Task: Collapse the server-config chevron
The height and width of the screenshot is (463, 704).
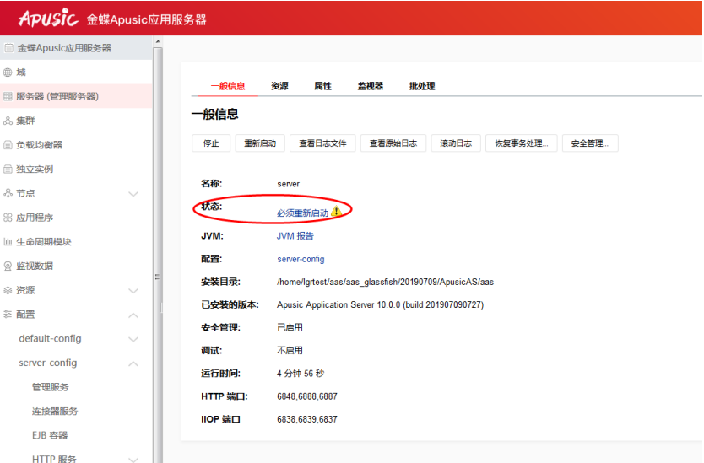Action: coord(133,363)
